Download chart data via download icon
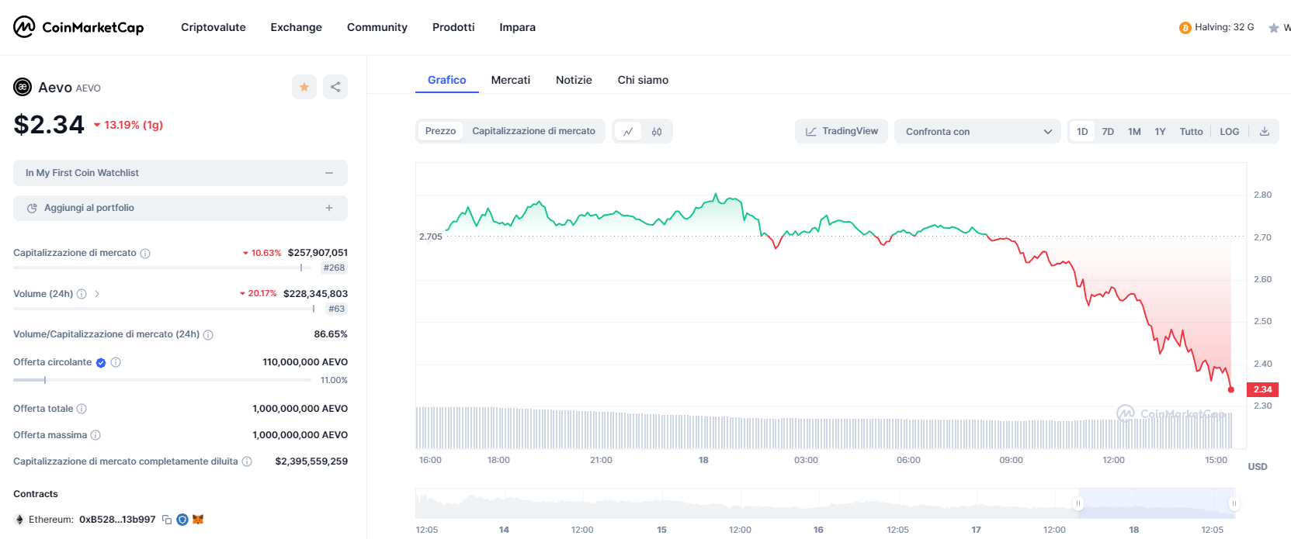This screenshot has width=1291, height=539. tap(1264, 132)
